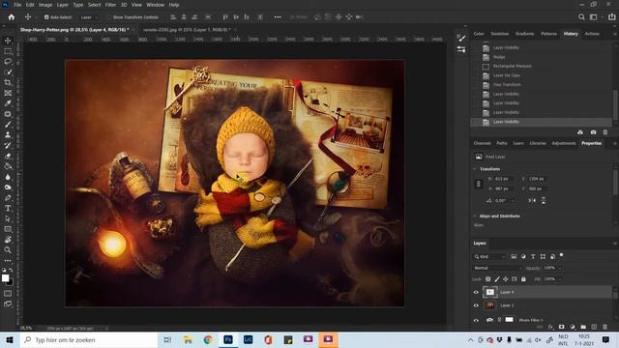Open more options ellipsis in options bar
The image size is (619, 348).
point(278,17)
